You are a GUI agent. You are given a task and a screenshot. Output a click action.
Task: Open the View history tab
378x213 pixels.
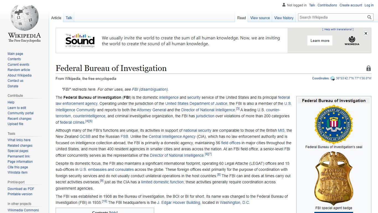click(284, 18)
